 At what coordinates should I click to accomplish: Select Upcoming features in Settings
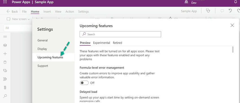[x=53, y=57]
